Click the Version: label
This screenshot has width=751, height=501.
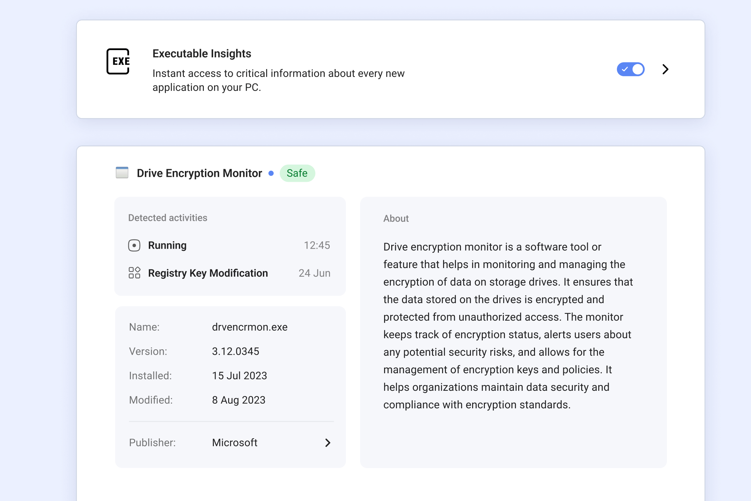click(x=148, y=351)
